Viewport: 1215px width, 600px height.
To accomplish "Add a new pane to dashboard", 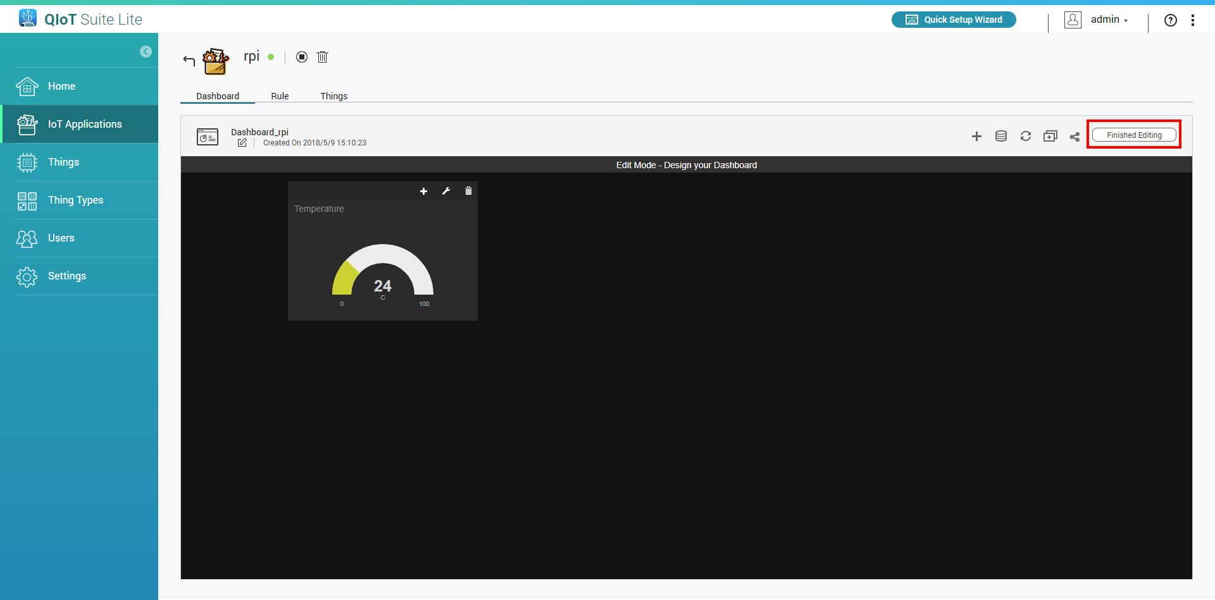I will pos(976,137).
